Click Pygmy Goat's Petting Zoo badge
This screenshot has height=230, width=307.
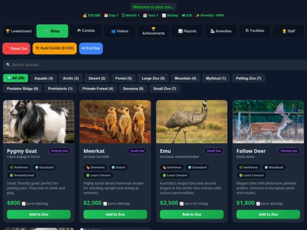pos(60,151)
